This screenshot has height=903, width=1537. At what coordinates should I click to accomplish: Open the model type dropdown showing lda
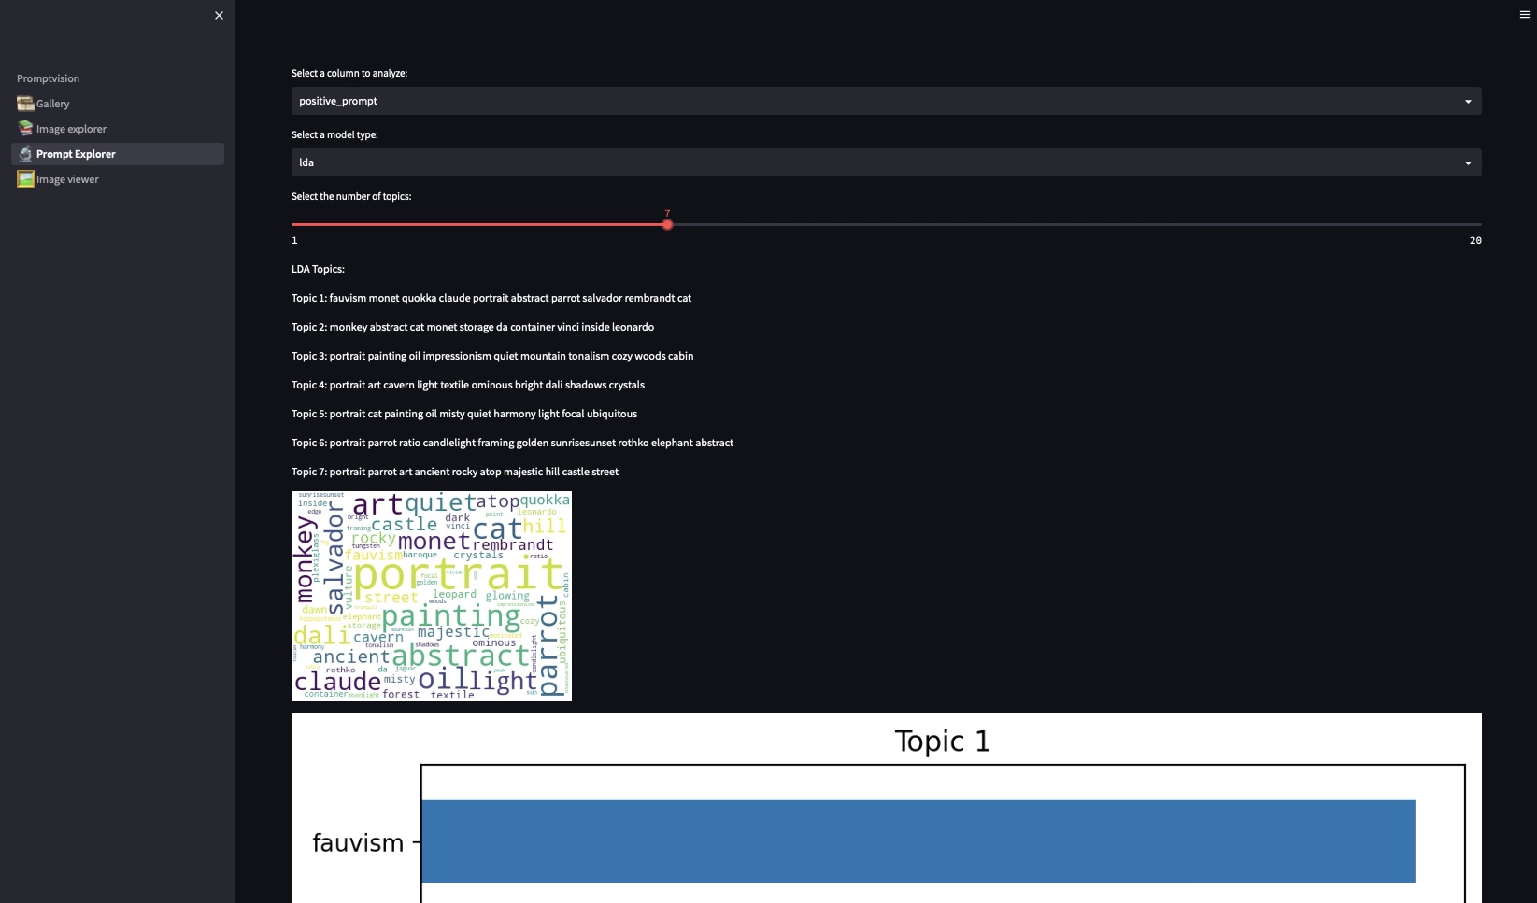[886, 162]
